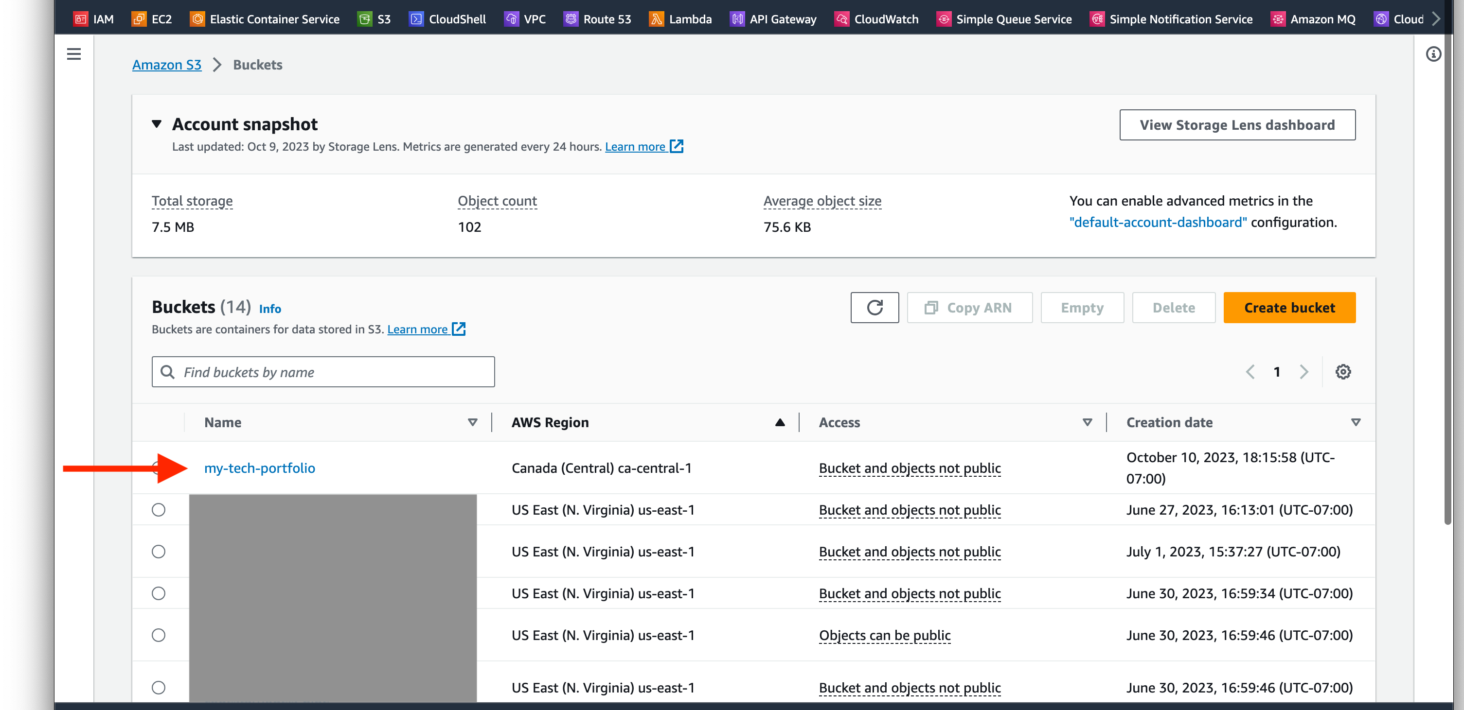Click the Name column header
This screenshot has height=710, width=1464.
tap(223, 422)
